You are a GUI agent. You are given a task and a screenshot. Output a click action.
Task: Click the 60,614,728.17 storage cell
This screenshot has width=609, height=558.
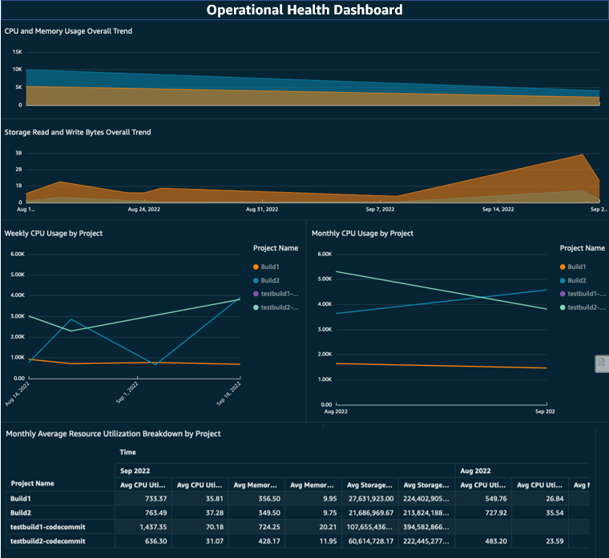[371, 541]
